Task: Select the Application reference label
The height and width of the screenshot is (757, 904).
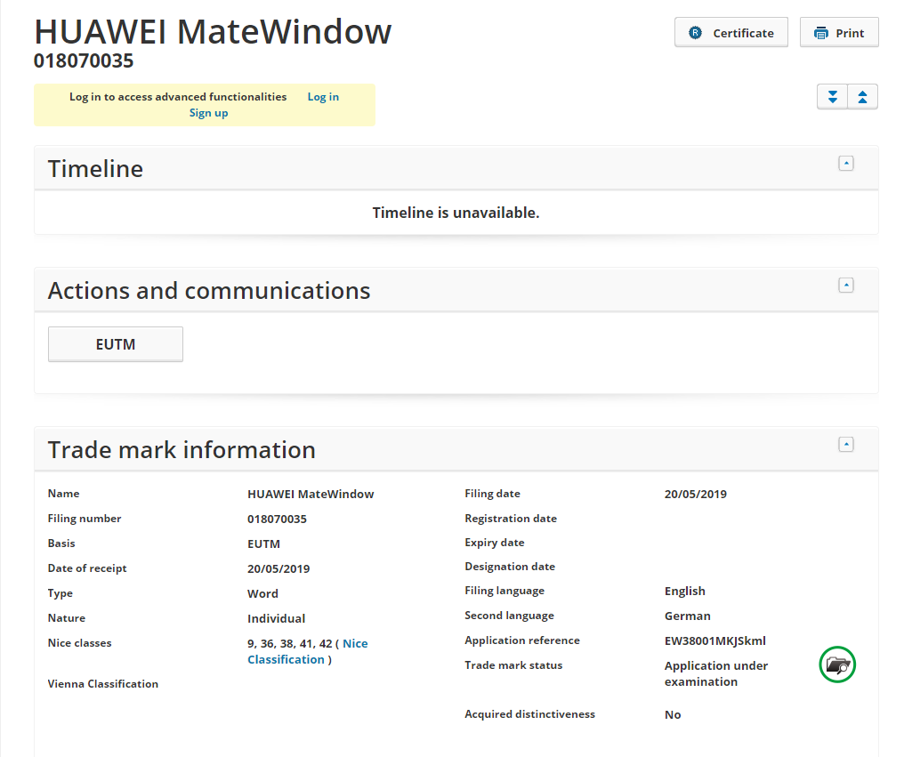Action: pyautogui.click(x=522, y=640)
